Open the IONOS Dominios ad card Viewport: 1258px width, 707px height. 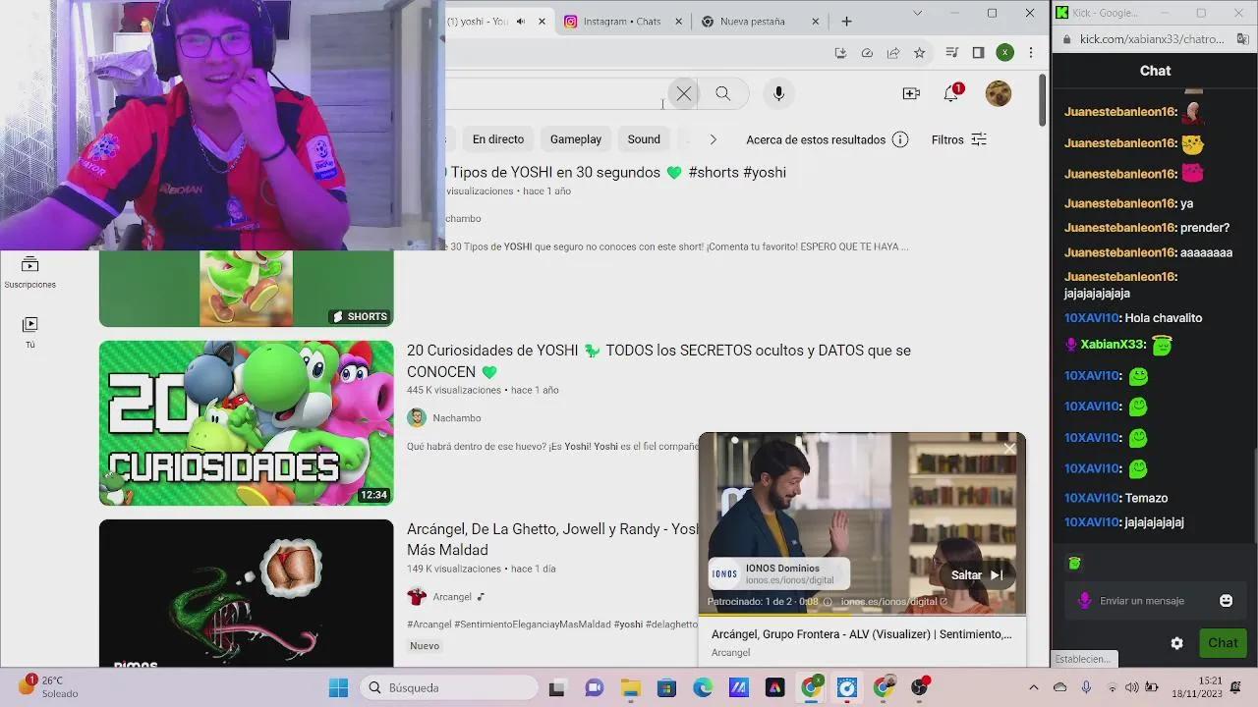pos(778,573)
